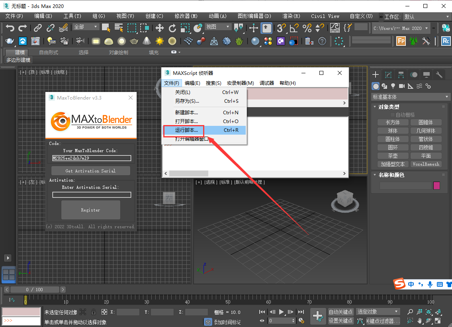Toggle the selection lock padlock icon

pos(94,312)
